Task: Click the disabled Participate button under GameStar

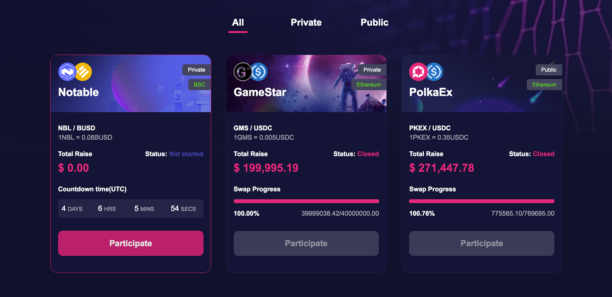Action: 306,243
